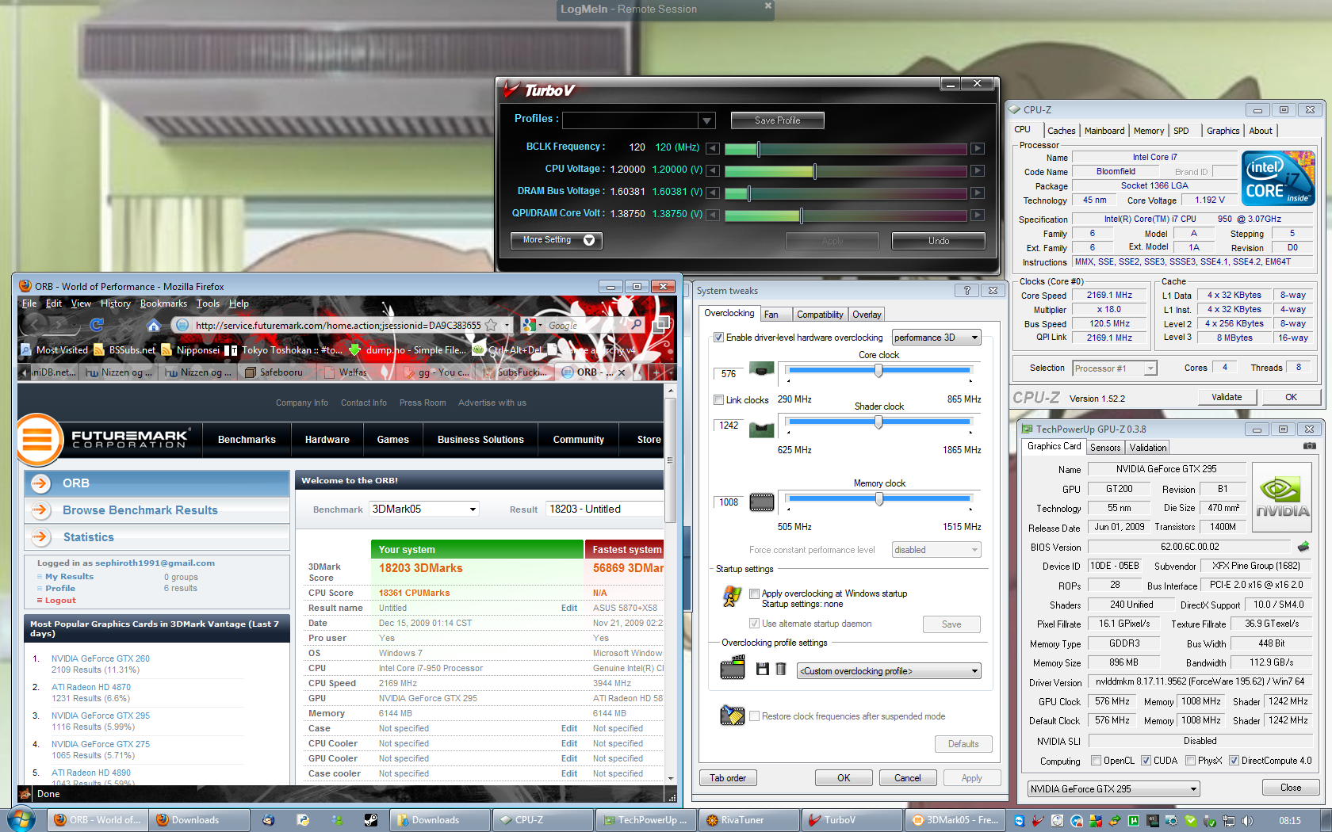Click the CPU Voltage slider in TurboV
Image resolution: width=1332 pixels, height=832 pixels.
point(846,170)
